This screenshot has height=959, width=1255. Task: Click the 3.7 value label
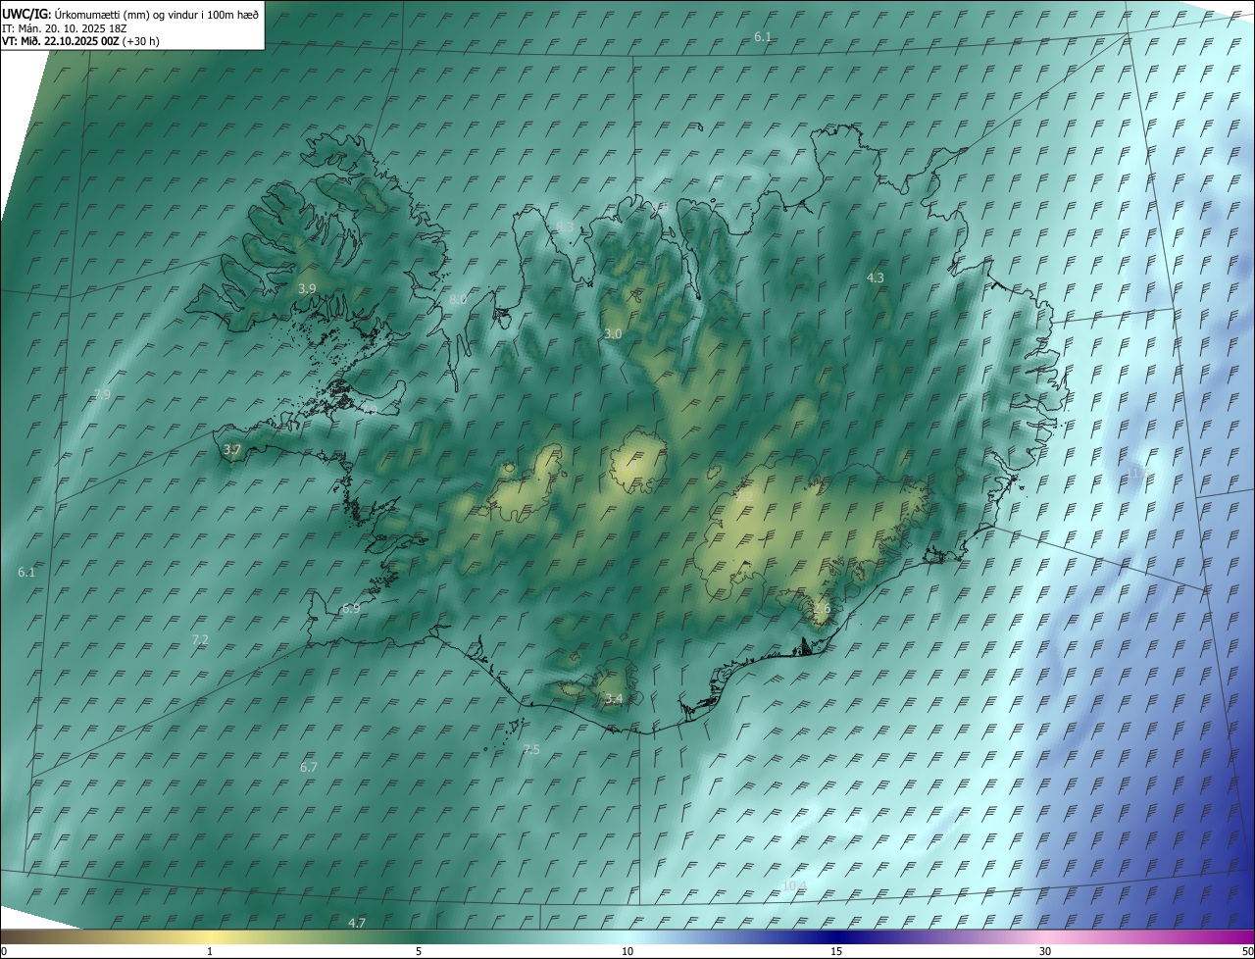point(232,450)
